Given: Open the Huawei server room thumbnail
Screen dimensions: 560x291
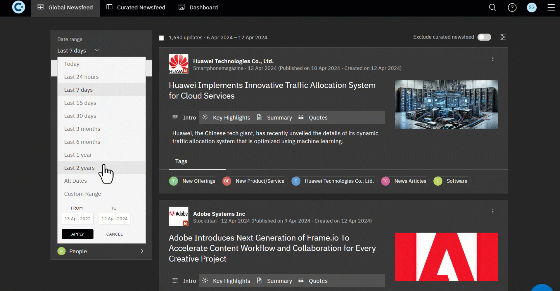Looking at the screenshot, I should (x=446, y=104).
